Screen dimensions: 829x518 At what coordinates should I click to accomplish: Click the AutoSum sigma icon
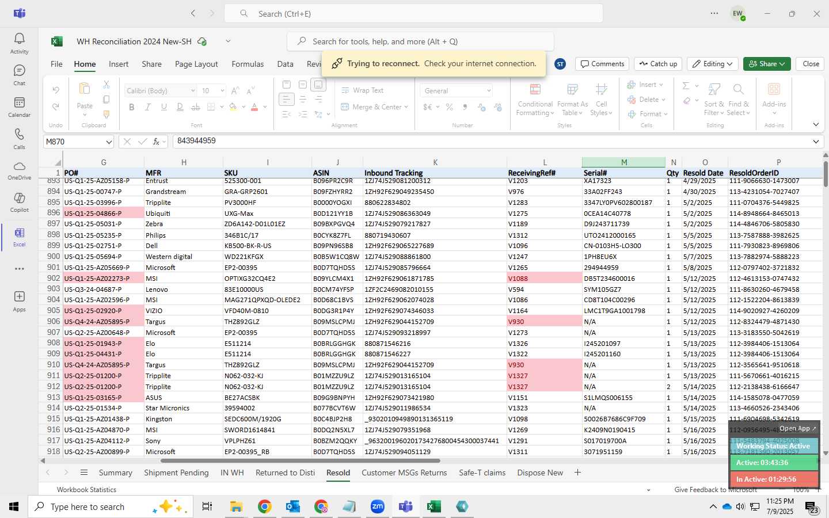(x=686, y=86)
